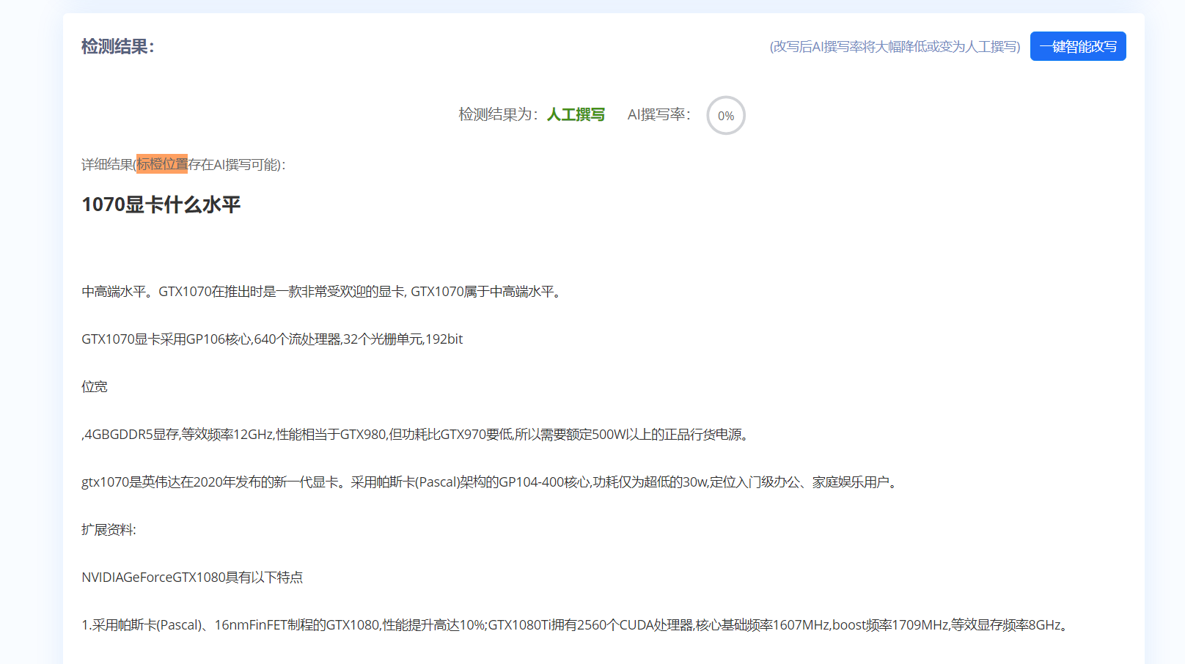Click the green 人工撰写 result text
Viewport: 1185px width, 664px height.
click(x=576, y=115)
